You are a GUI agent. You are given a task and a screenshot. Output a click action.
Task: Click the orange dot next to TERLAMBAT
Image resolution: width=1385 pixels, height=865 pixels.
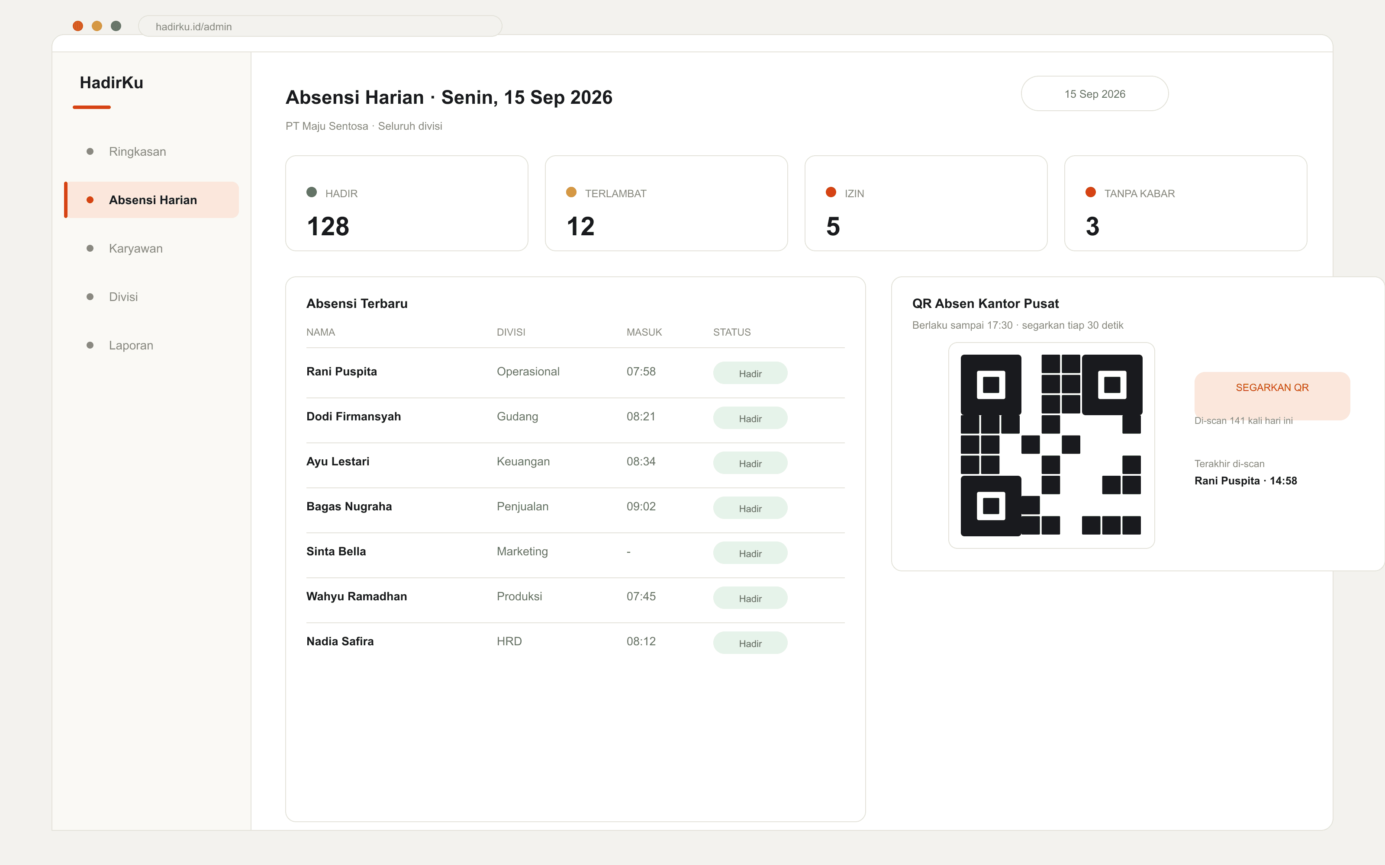[x=571, y=192]
